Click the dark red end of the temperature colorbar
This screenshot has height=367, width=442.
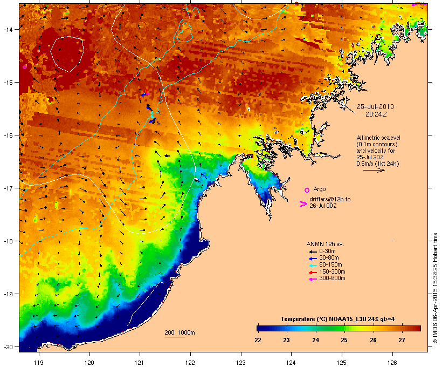coord(418,328)
